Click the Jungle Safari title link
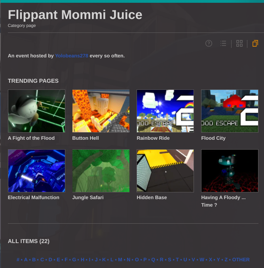Viewport: 264px width, 268px height. pyautogui.click(x=88, y=198)
